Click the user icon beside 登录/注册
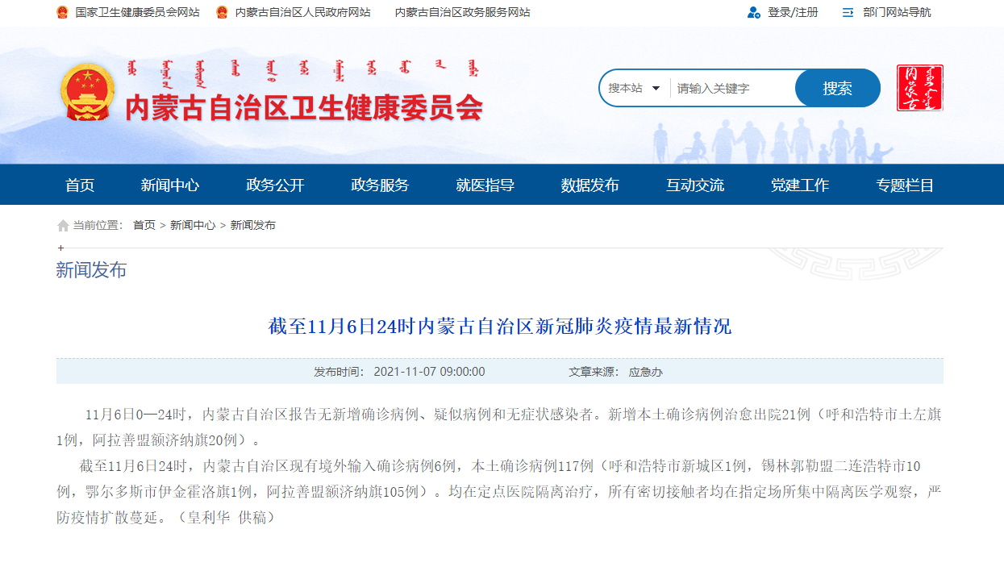This screenshot has width=1004, height=575. pos(754,12)
